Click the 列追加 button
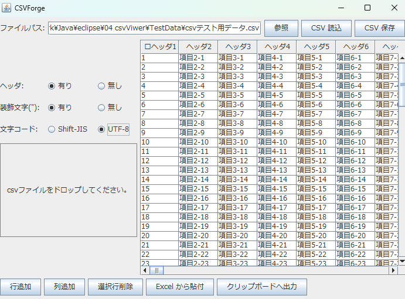 coord(64,287)
